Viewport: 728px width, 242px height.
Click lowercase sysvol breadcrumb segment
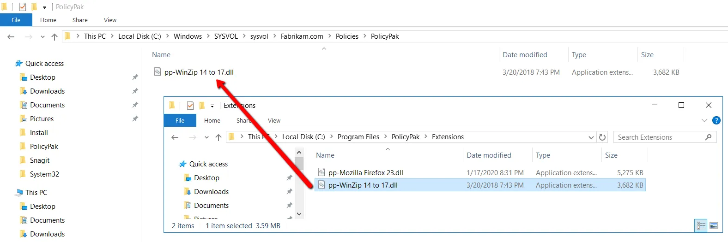click(x=259, y=36)
